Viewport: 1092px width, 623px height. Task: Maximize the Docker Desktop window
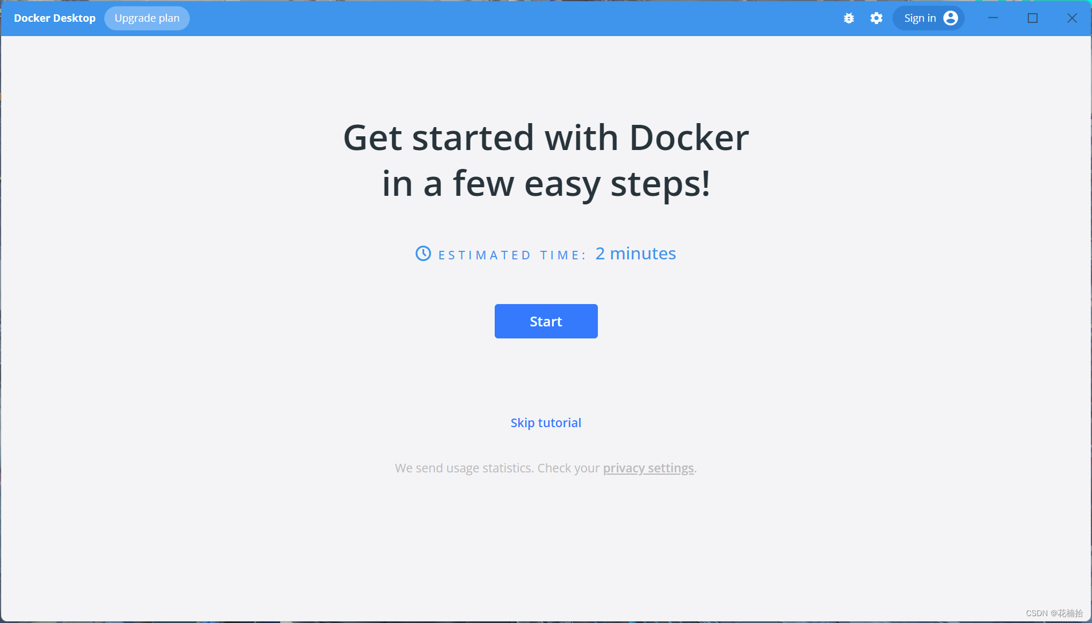click(1033, 18)
